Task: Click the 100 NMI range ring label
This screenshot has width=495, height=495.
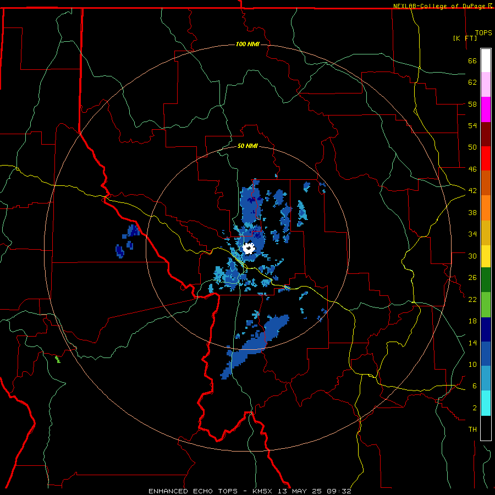Action: [248, 44]
